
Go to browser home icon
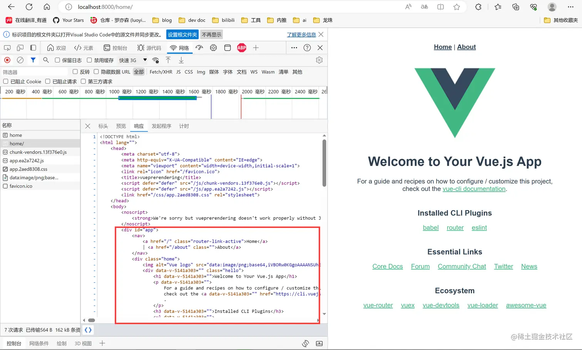(47, 7)
